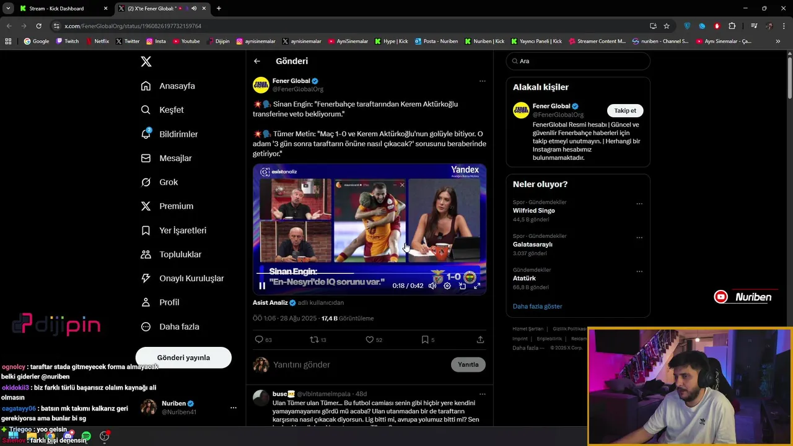This screenshot has width=793, height=446.
Task: Open Grok from sidebar
Action: (159, 182)
